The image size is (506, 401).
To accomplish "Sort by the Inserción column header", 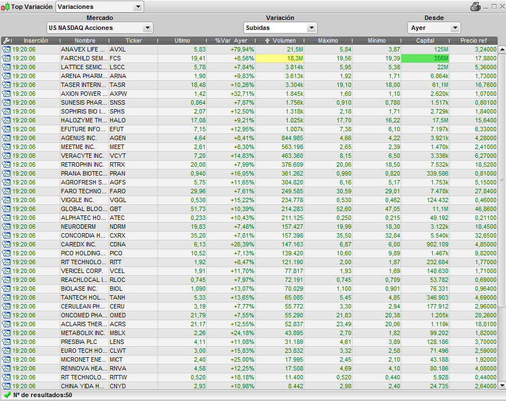I will [x=36, y=40].
